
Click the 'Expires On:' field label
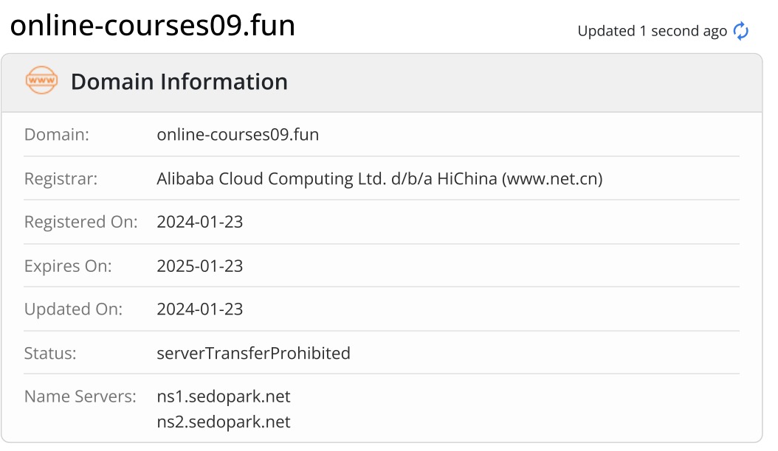[68, 266]
